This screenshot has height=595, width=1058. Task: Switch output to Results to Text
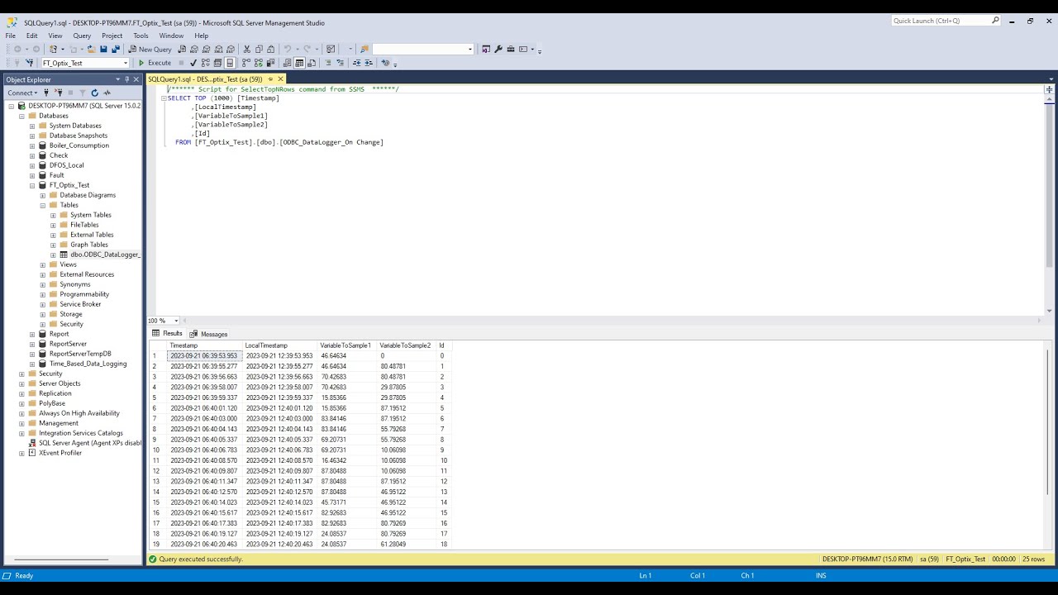[x=287, y=63]
